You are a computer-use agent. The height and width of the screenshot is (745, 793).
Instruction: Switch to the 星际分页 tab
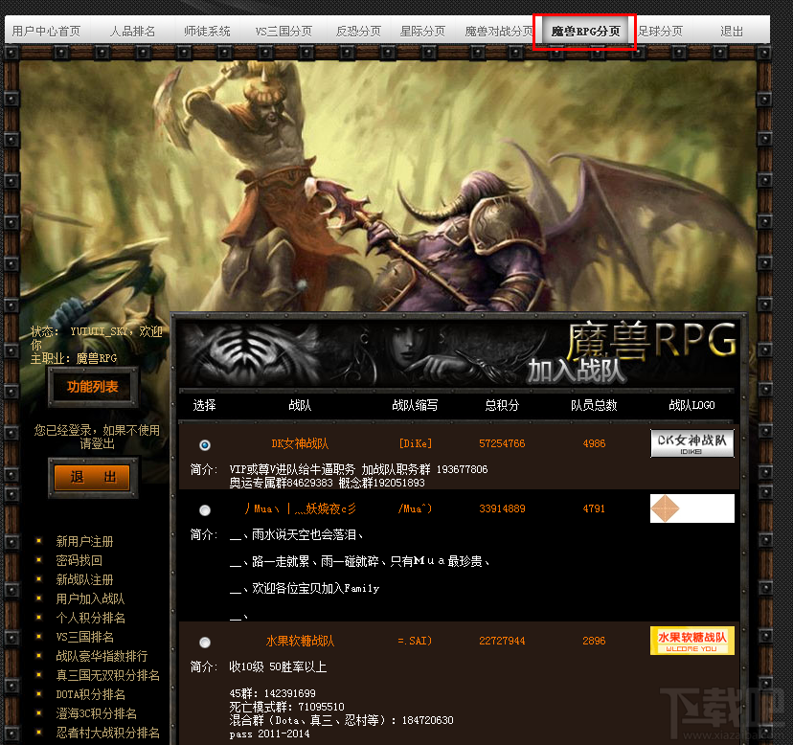[422, 32]
